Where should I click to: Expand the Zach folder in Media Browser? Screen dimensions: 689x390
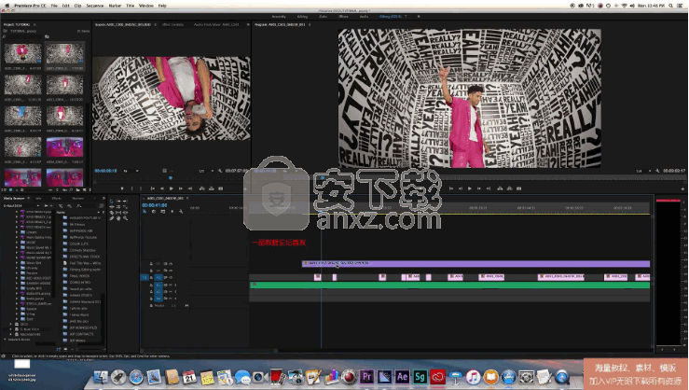(x=17, y=319)
